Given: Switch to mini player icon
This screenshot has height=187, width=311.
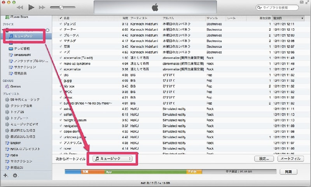Looking at the screenshot, I should click(x=302, y=2).
